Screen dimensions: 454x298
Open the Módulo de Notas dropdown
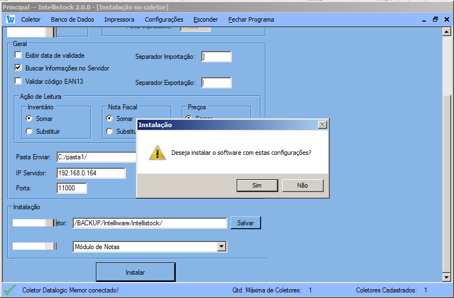(x=222, y=247)
